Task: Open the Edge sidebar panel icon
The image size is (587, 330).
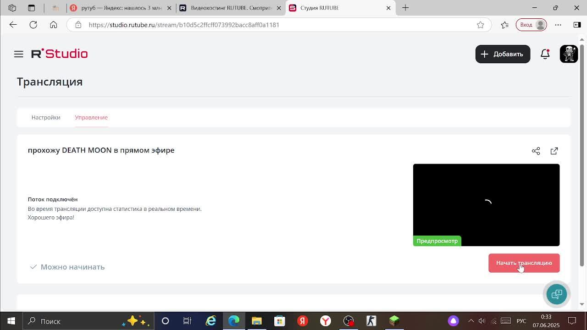Action: tap(577, 25)
